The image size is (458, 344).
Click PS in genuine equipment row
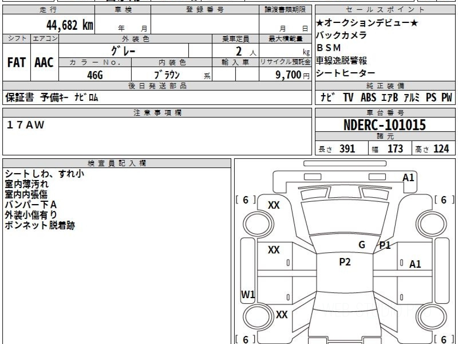tap(431, 97)
